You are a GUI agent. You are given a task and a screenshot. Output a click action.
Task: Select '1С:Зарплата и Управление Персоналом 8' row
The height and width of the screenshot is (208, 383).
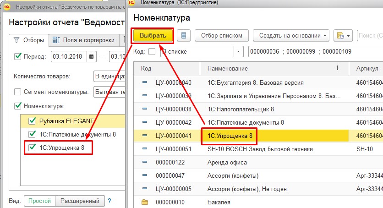pyautogui.click(x=258, y=96)
